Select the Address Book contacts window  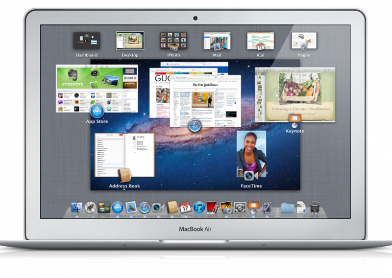(124, 155)
